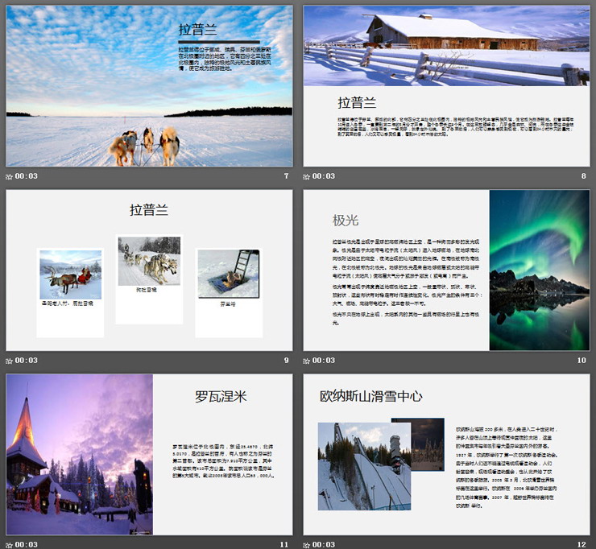This screenshot has height=549, width=596.
Task: Click slide number 12 label
Action: point(582,544)
